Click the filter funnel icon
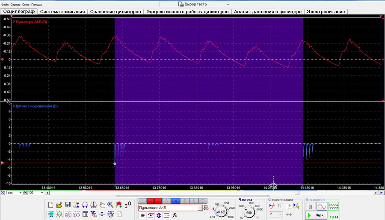The image size is (385, 220). tap(94, 214)
